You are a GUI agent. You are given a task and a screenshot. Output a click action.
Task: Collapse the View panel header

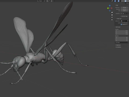[x=117, y=5]
